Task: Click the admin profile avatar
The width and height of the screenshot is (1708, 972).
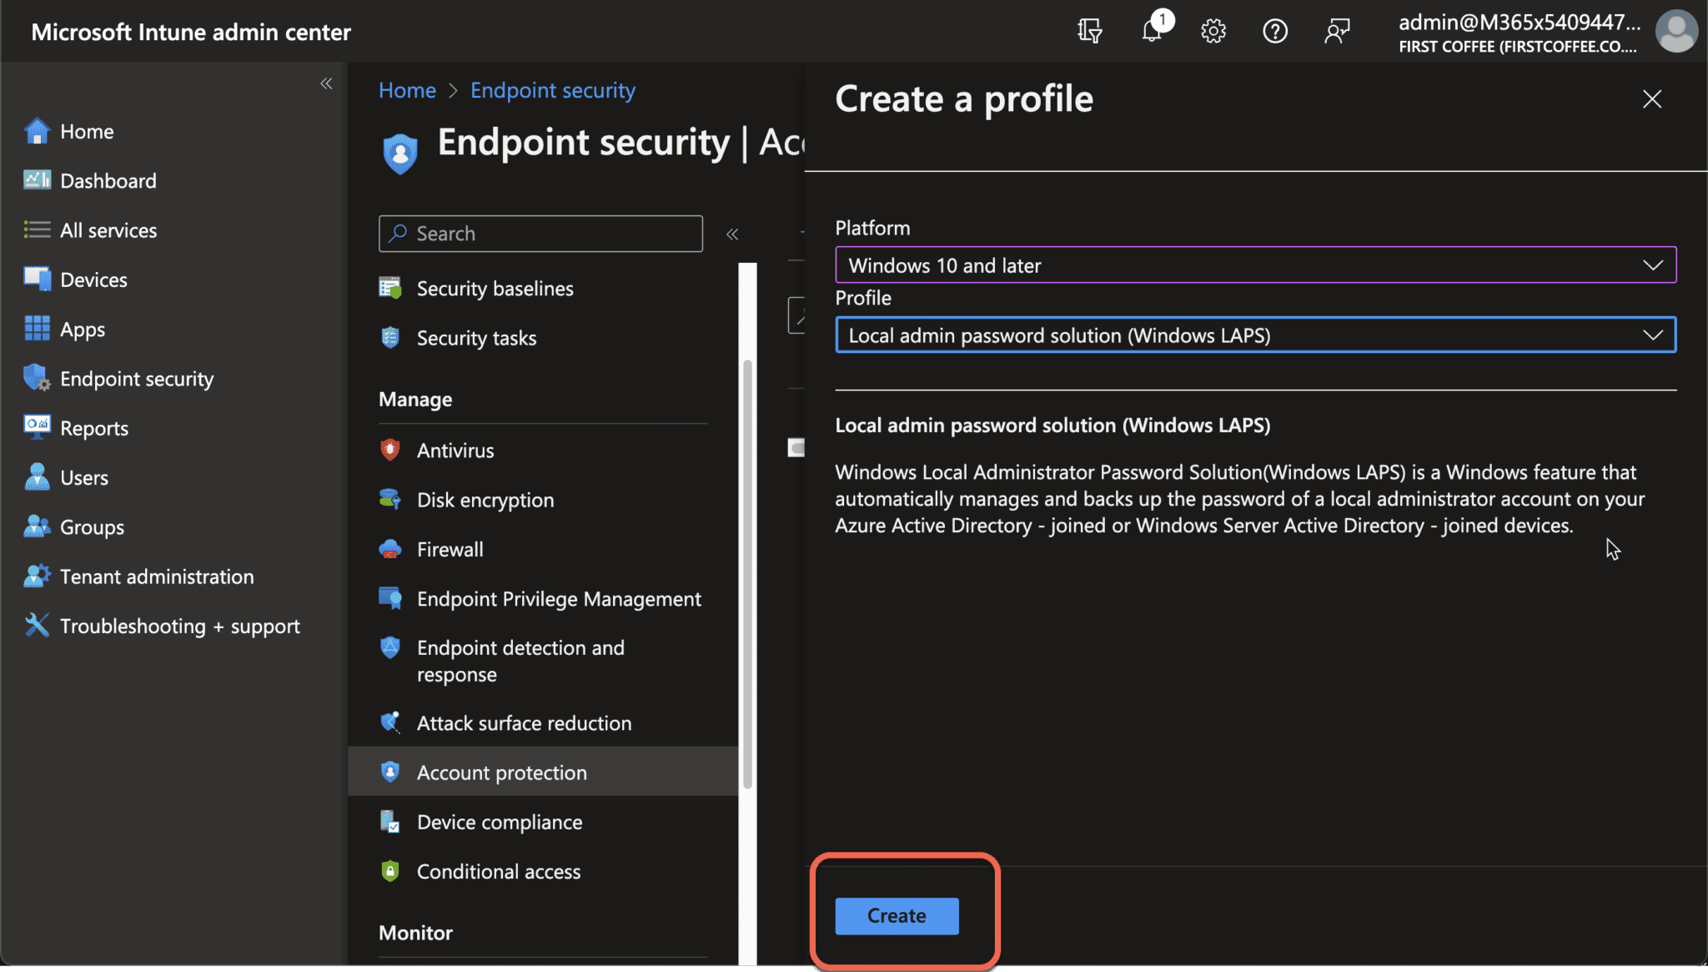Action: (1676, 31)
